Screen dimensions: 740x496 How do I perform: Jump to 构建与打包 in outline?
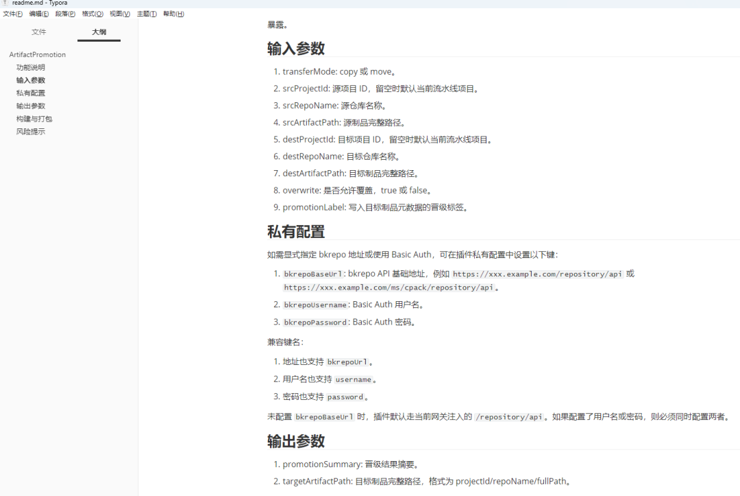click(x=34, y=119)
